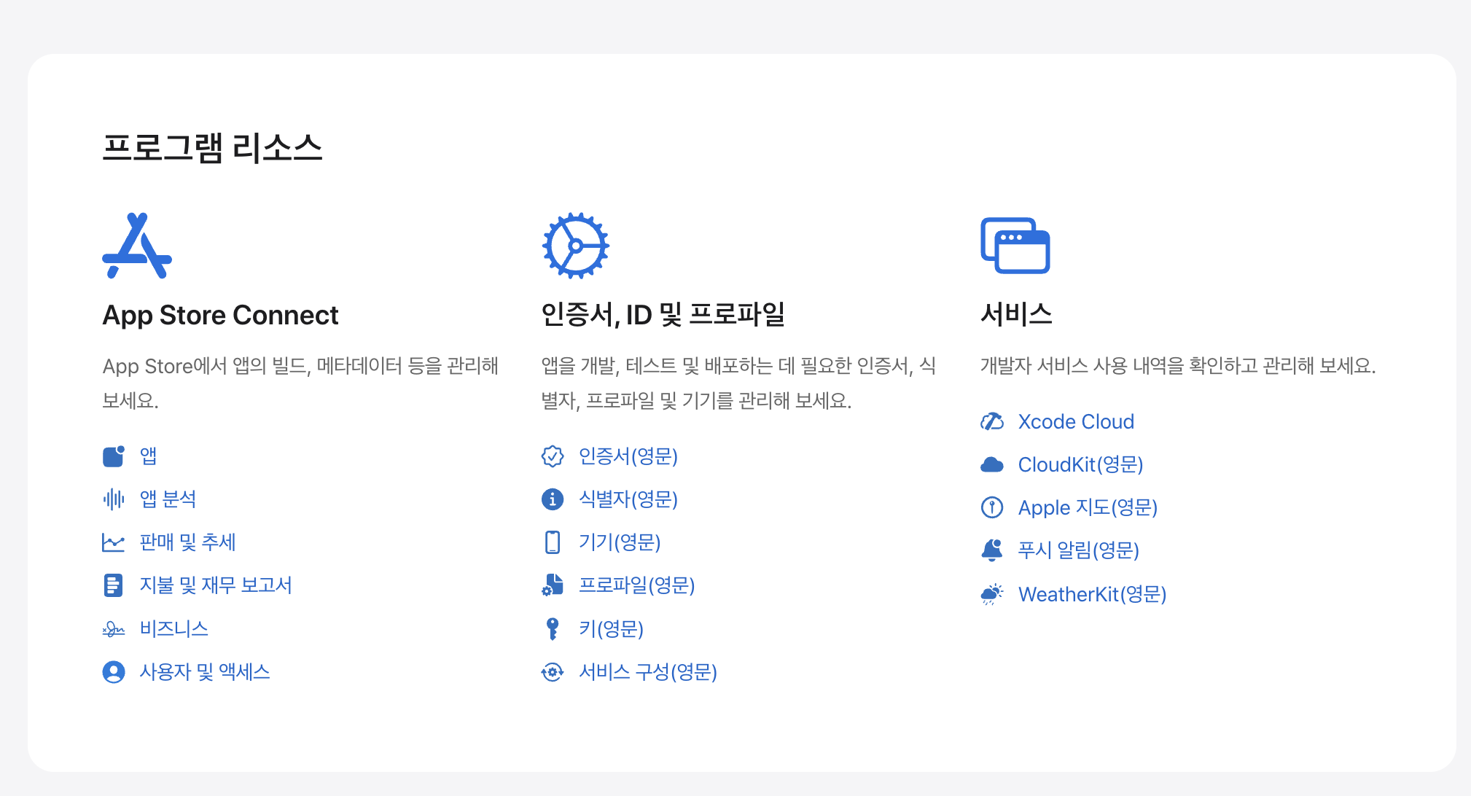Open the 식별자(영문) link
The height and width of the screenshot is (796, 1471).
tap(628, 499)
